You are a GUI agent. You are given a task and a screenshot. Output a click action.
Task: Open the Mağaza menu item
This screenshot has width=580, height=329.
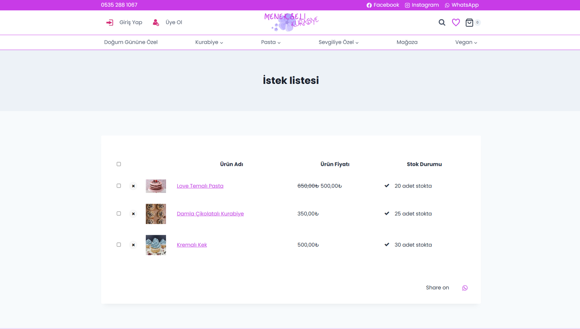coord(407,42)
